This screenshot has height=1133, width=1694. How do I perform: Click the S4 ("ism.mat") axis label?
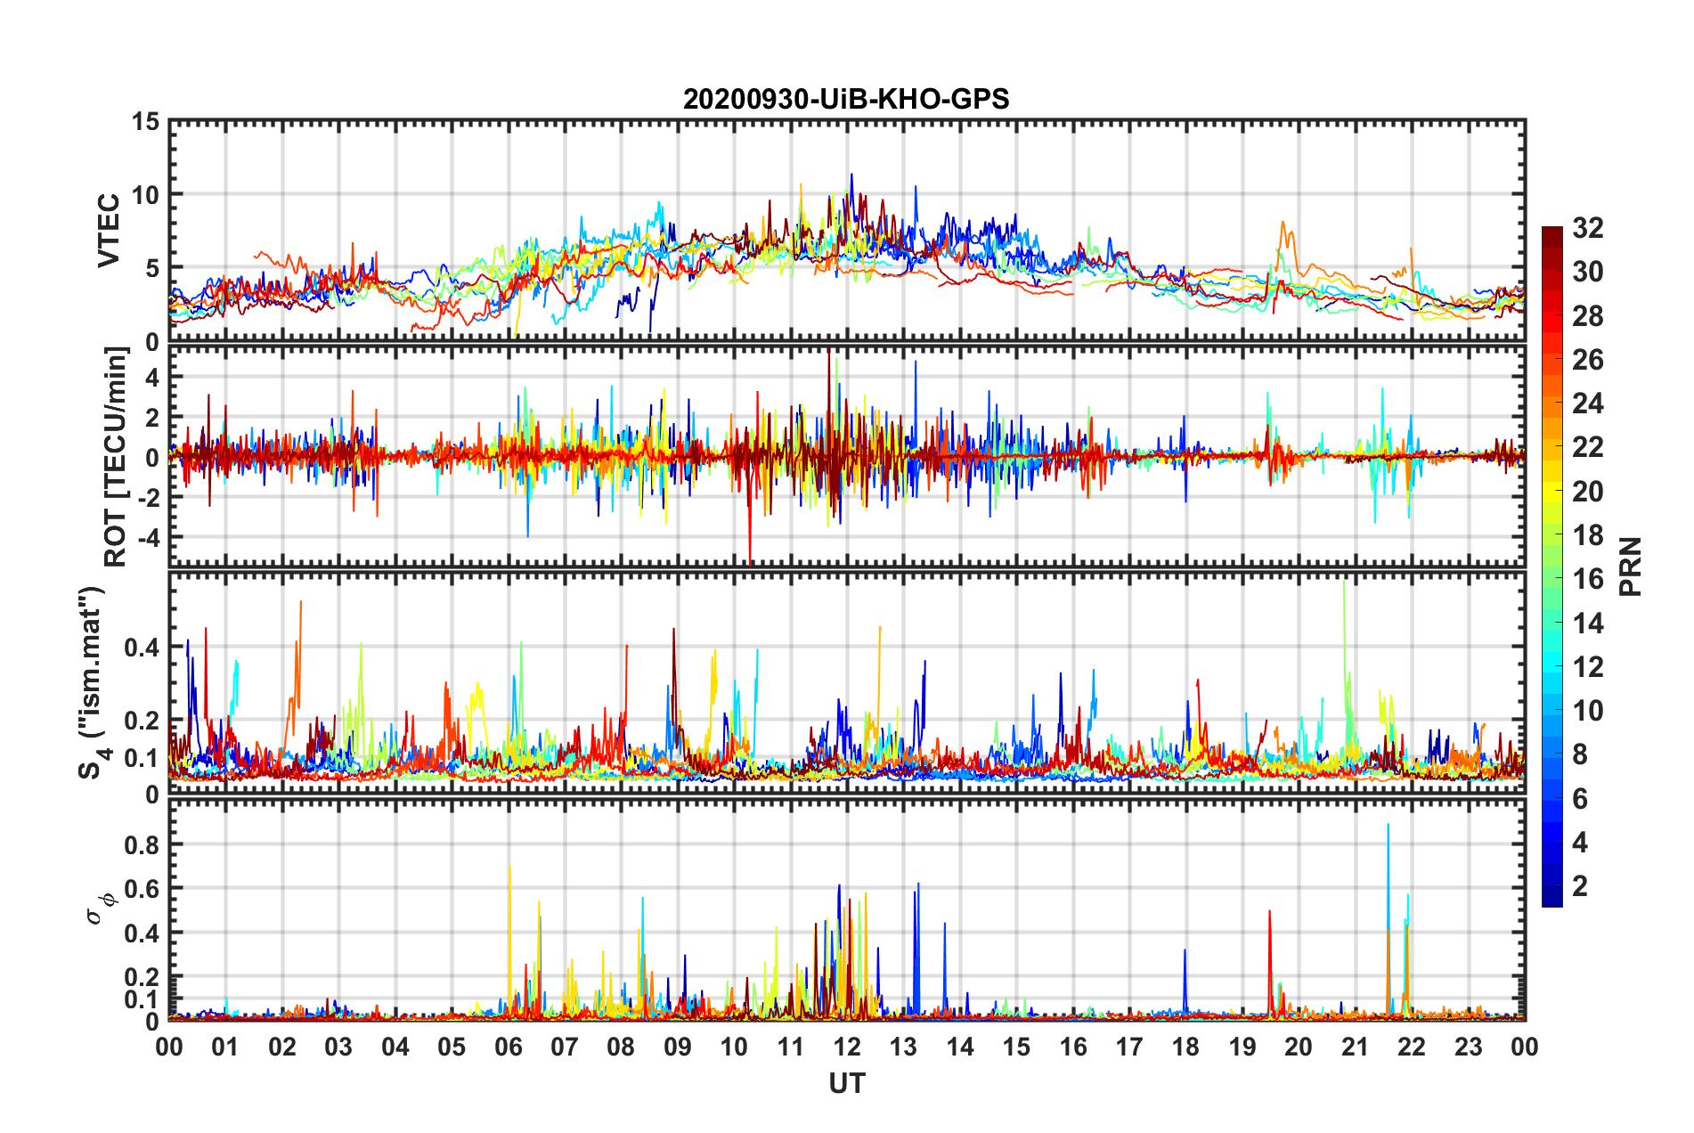click(93, 682)
